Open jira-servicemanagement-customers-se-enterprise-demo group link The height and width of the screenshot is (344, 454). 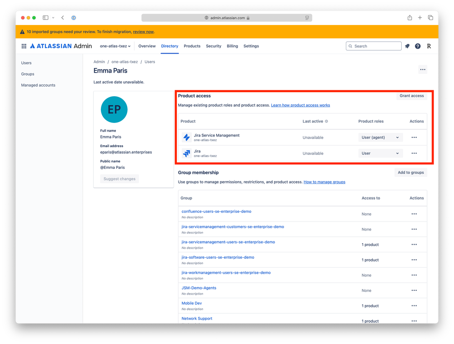point(233,227)
